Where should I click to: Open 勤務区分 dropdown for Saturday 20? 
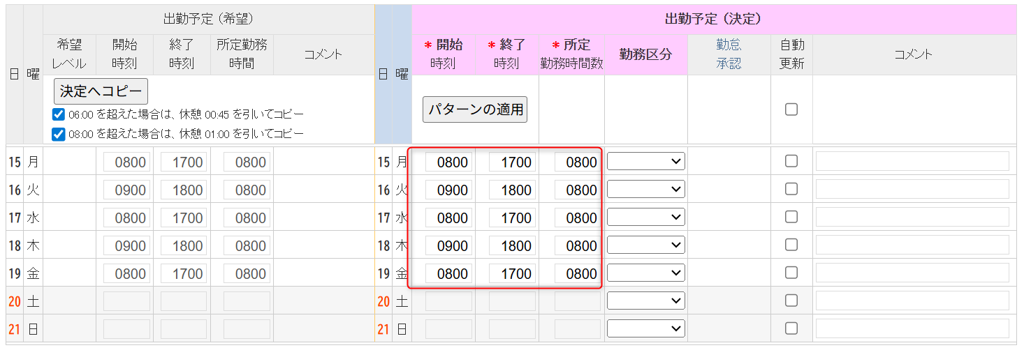pyautogui.click(x=645, y=301)
